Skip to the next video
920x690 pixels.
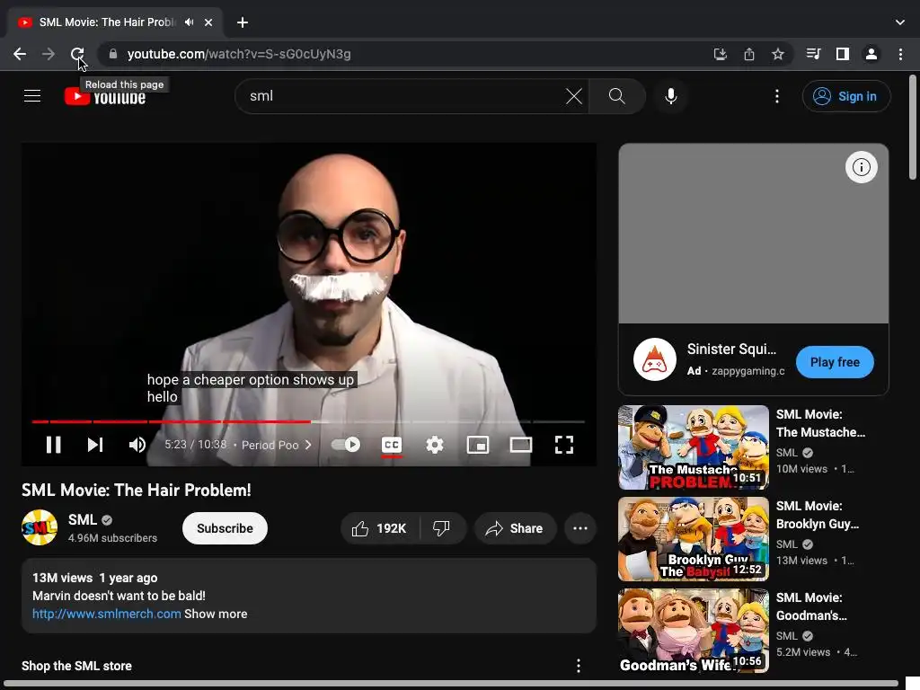[x=95, y=445]
